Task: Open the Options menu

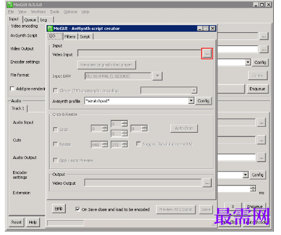Action: coord(71,11)
